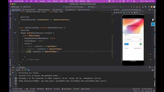Open device selector Pixel 3a API 33 dropdown

(x=74, y=7)
